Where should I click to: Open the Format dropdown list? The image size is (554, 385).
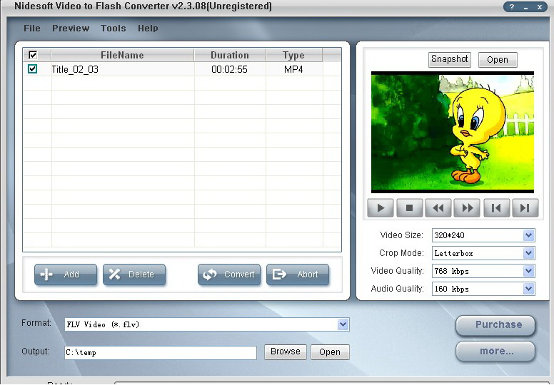(x=343, y=324)
